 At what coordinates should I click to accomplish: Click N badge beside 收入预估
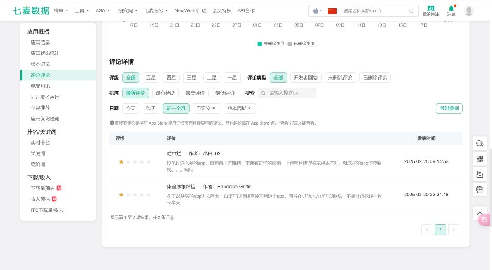[54, 199]
